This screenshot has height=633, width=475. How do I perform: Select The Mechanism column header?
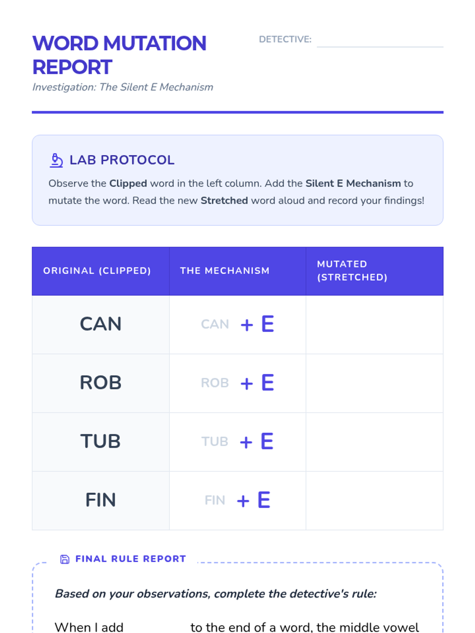coord(237,271)
